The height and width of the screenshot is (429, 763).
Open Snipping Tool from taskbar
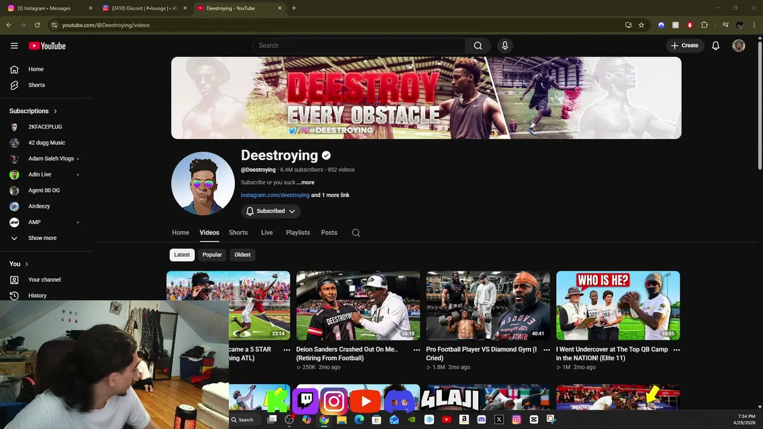551,419
